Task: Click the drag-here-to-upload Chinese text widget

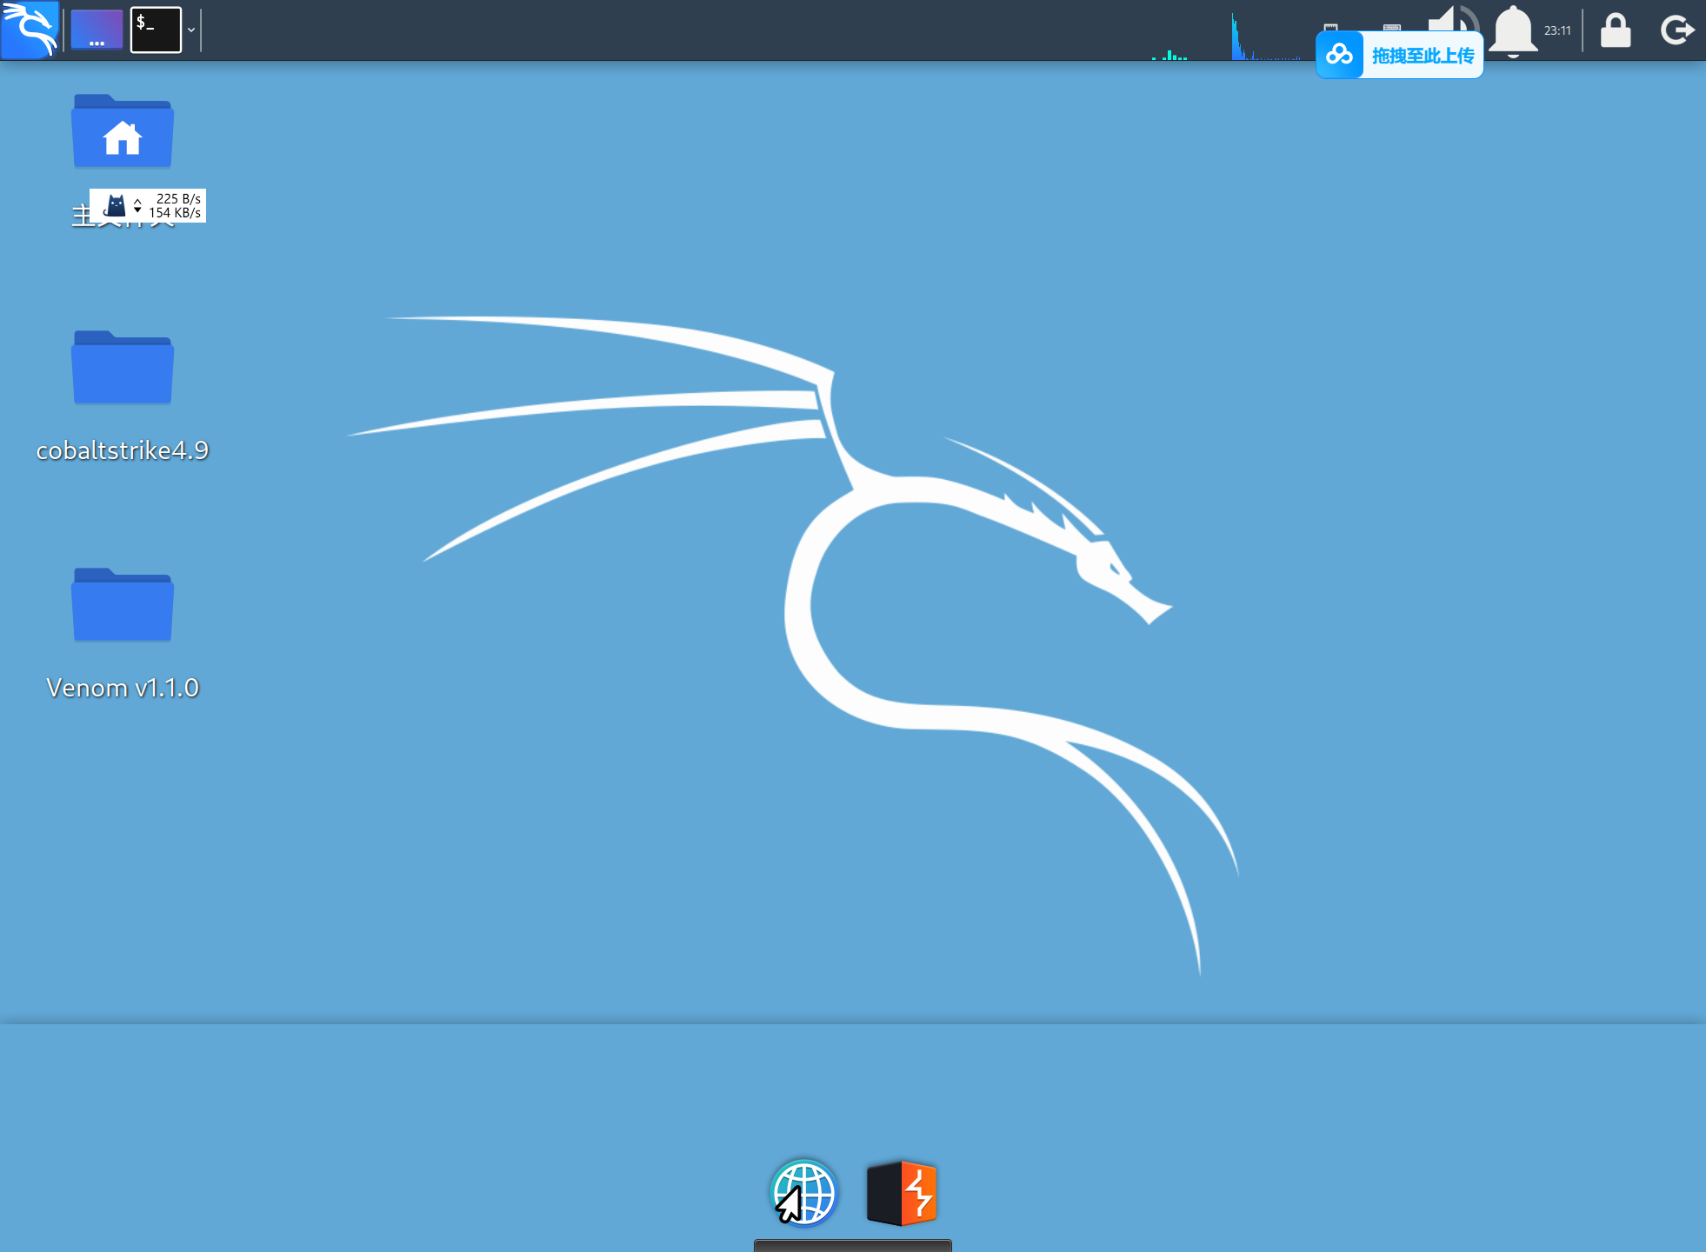Action: (1423, 56)
